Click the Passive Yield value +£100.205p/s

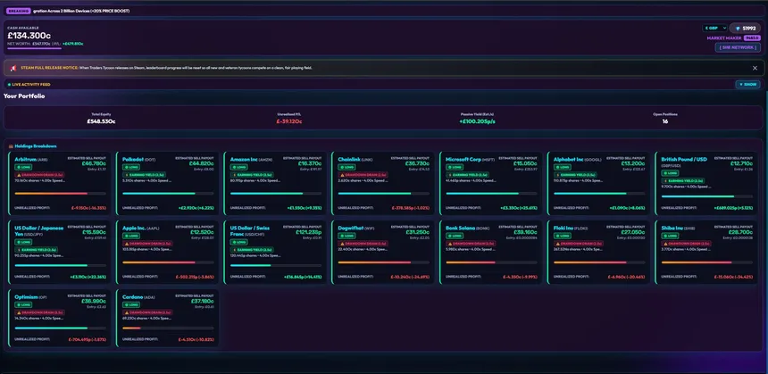click(x=477, y=121)
